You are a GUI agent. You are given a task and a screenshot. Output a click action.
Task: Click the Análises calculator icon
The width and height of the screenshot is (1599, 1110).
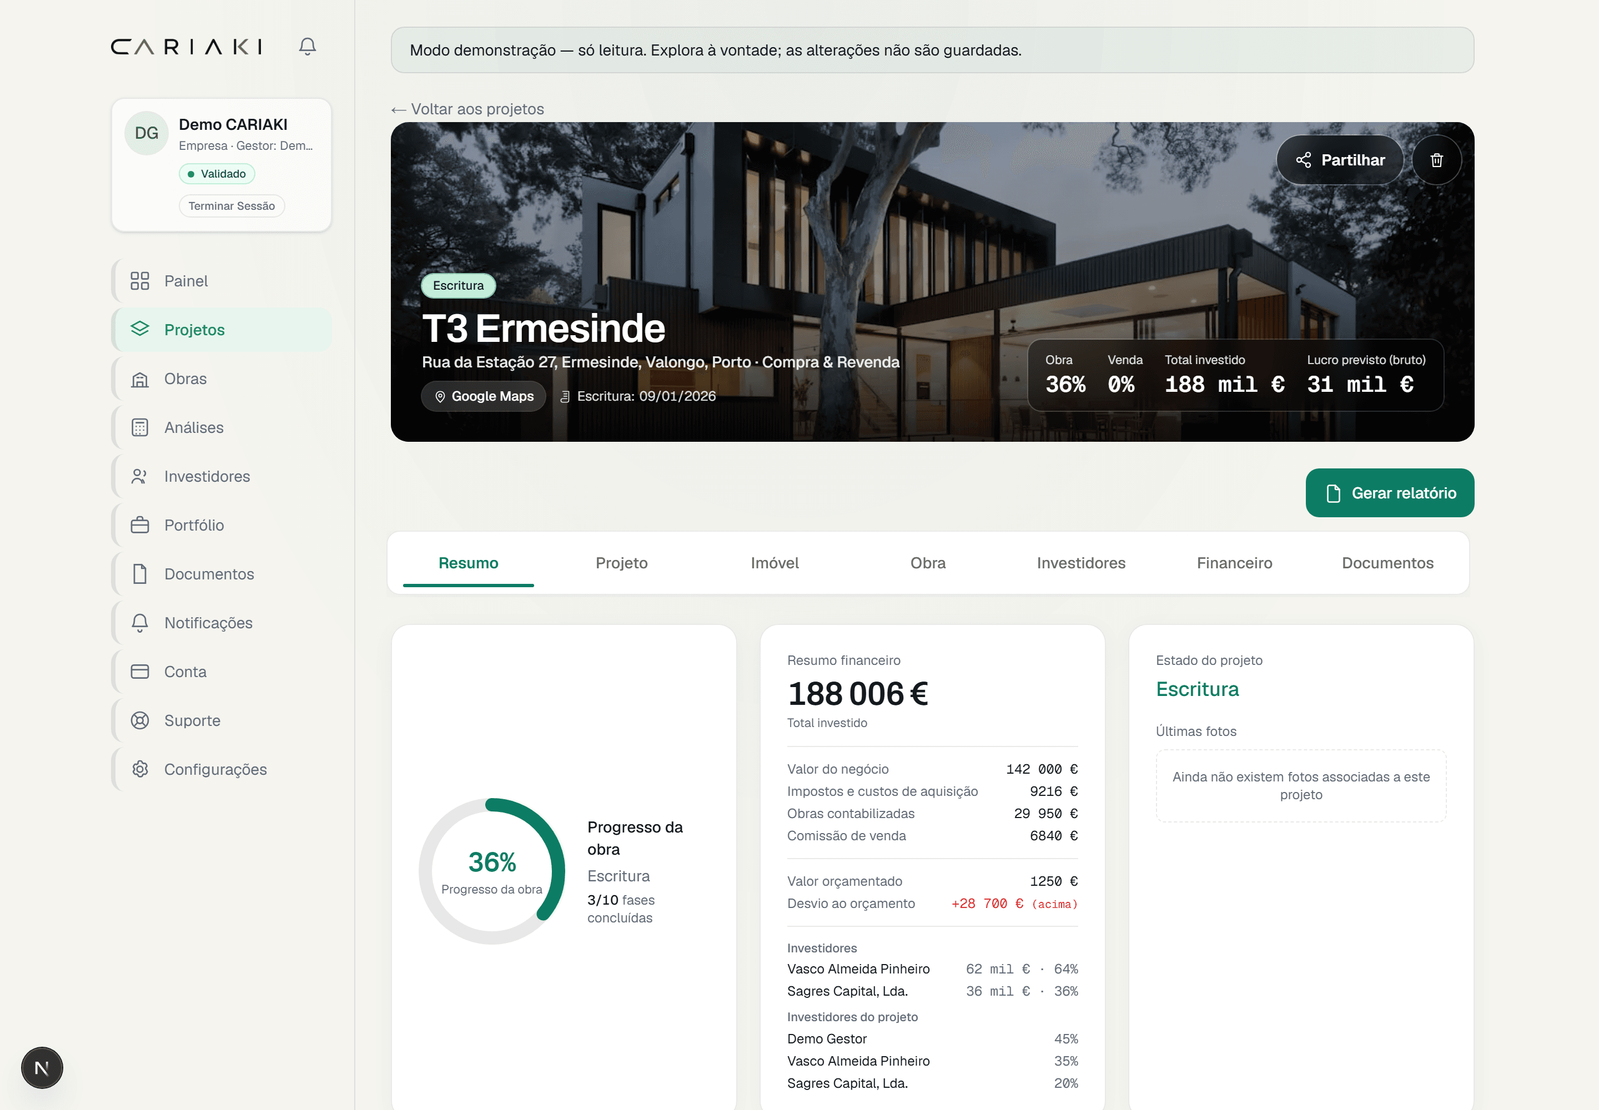point(140,428)
